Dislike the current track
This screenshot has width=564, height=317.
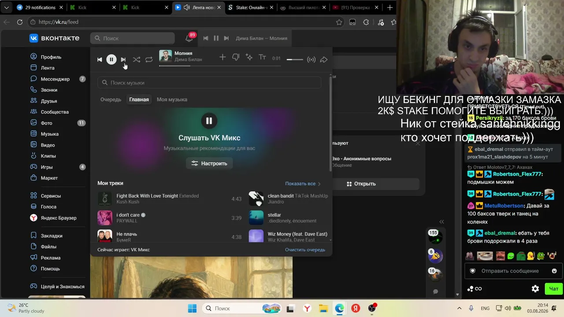[x=236, y=57]
